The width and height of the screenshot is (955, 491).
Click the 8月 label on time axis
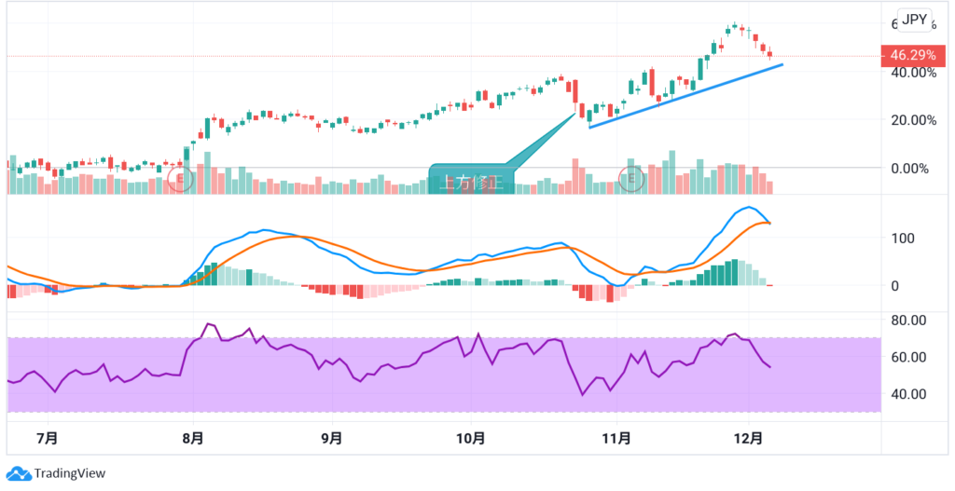pos(192,438)
